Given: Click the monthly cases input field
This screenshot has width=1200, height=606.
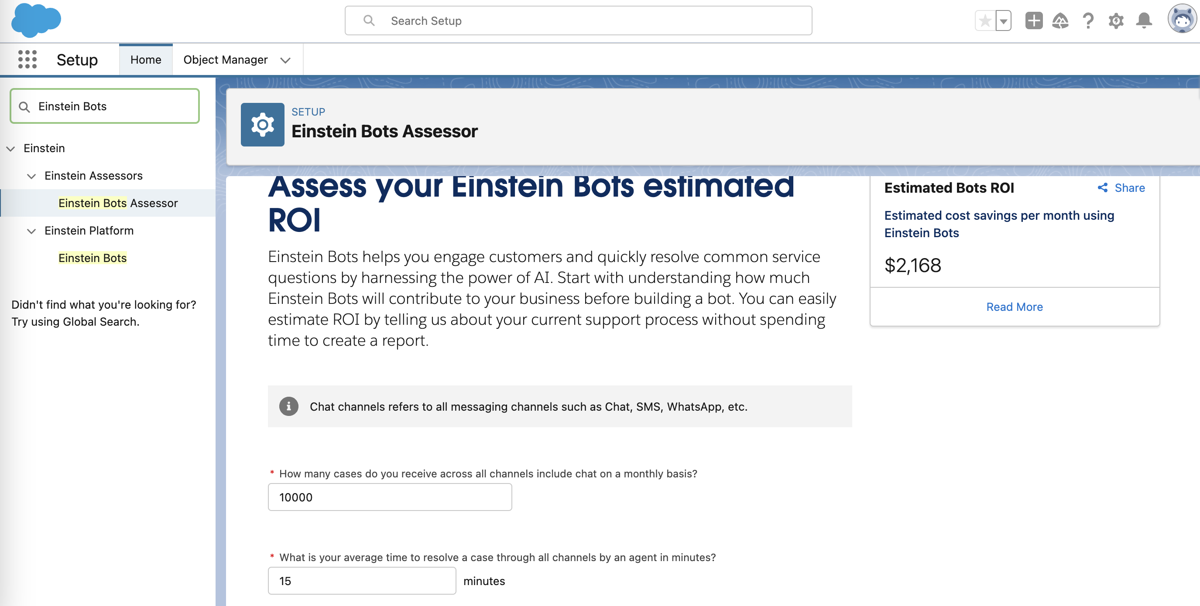Looking at the screenshot, I should tap(390, 497).
